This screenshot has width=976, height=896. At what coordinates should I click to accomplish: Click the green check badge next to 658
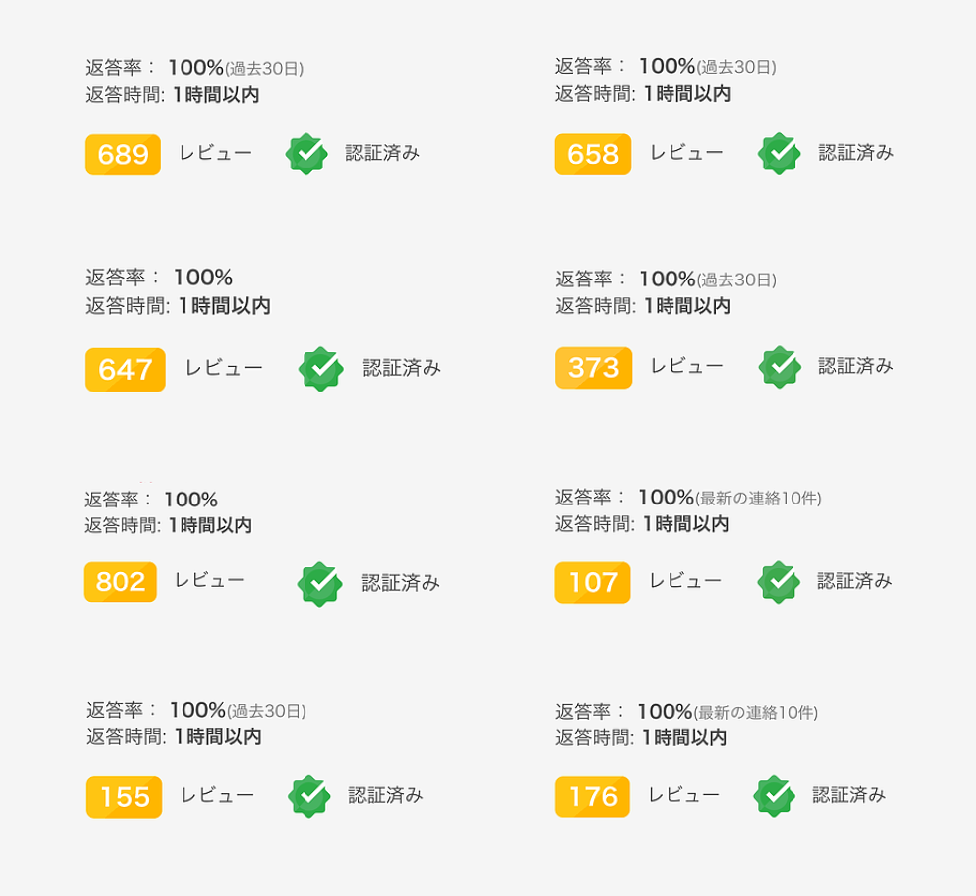pyautogui.click(x=779, y=153)
